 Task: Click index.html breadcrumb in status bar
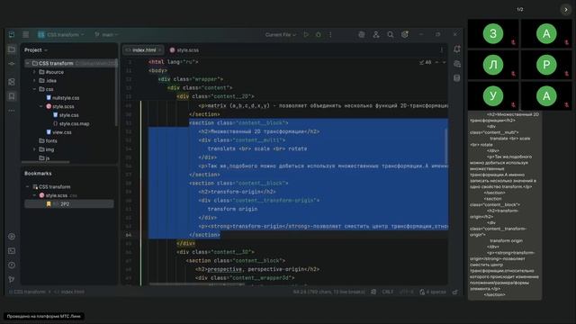pyautogui.click(x=69, y=292)
